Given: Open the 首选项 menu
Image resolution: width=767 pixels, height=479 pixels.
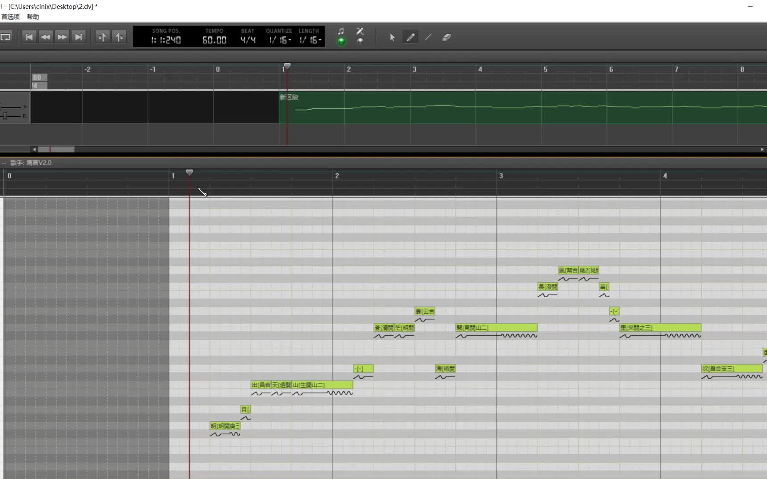Looking at the screenshot, I should [11, 17].
